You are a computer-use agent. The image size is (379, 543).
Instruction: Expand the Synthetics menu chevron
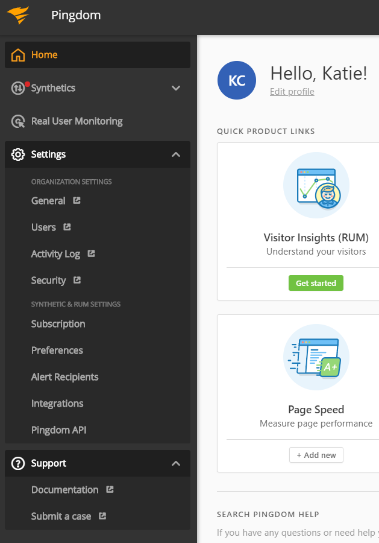[176, 88]
